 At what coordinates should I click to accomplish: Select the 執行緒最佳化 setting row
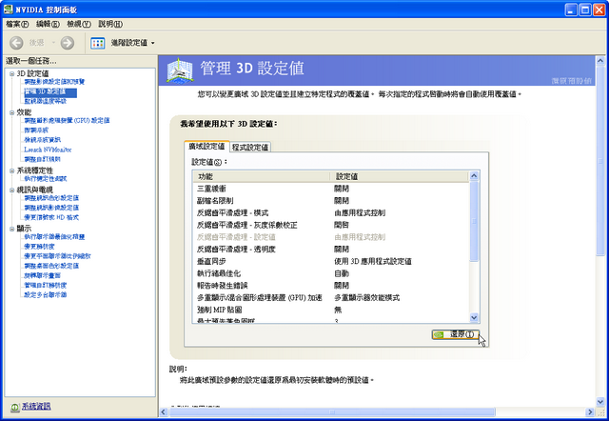click(x=331, y=273)
